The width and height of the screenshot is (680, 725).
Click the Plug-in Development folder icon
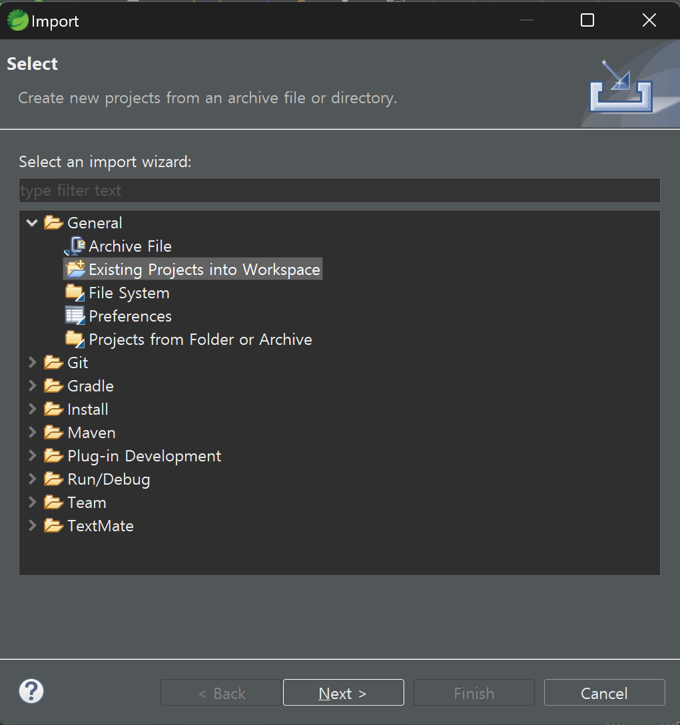(x=54, y=456)
